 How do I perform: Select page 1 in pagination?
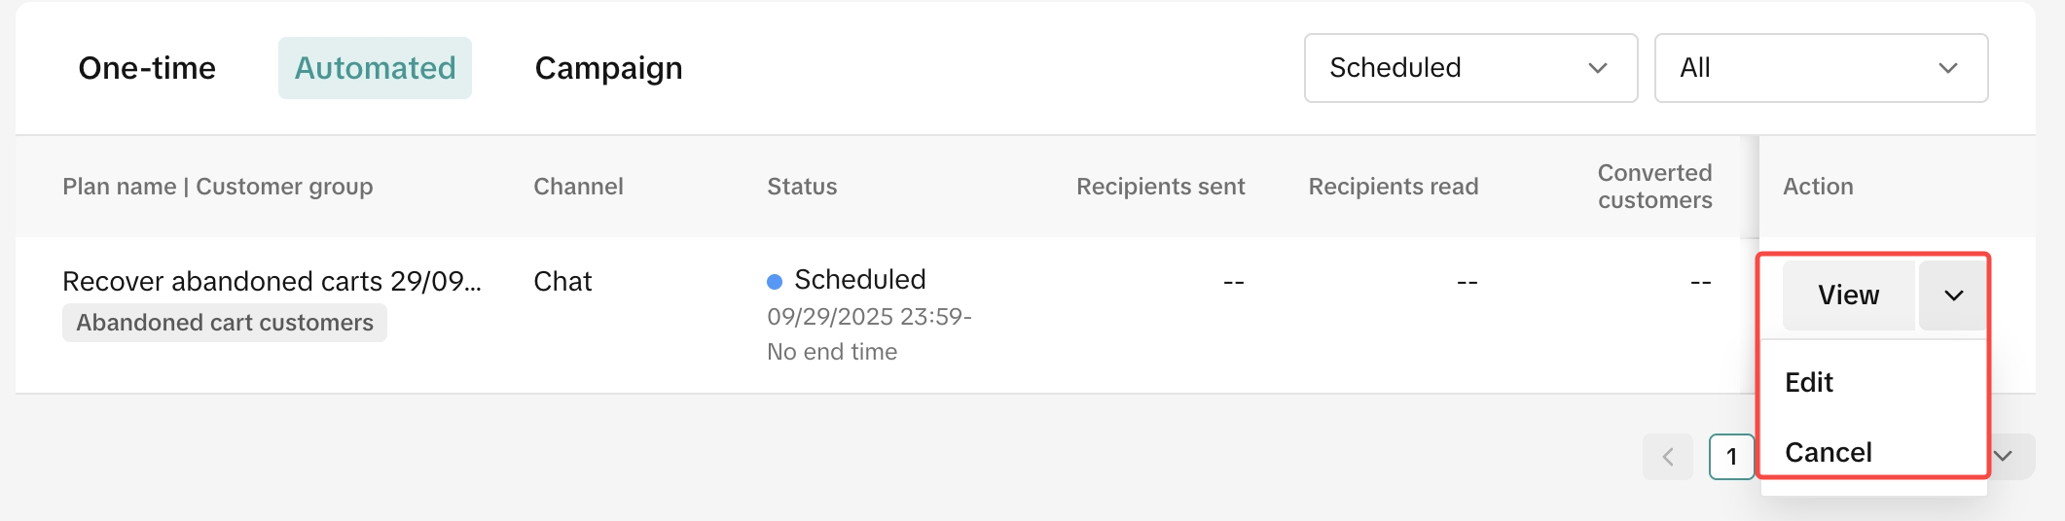pos(1731,457)
